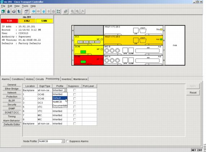Click the green port on slot 2 OC48 card
This screenshot has width=206, height=152.
[83, 52]
